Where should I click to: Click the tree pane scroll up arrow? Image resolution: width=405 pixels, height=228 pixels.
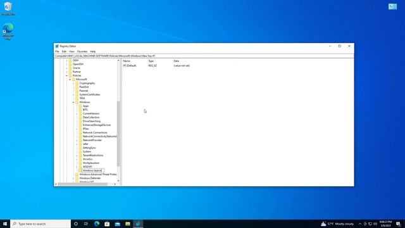point(118,61)
